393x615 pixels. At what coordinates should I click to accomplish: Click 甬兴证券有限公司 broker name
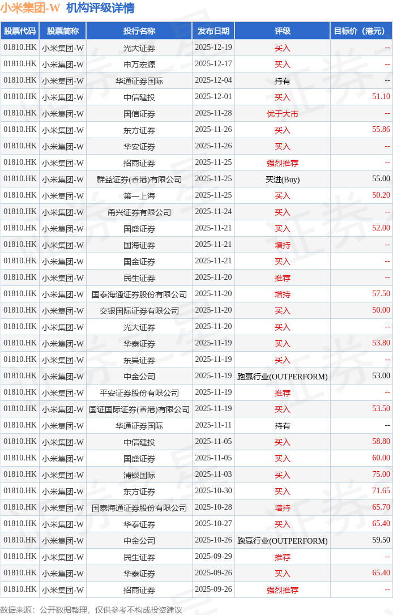[x=139, y=212]
